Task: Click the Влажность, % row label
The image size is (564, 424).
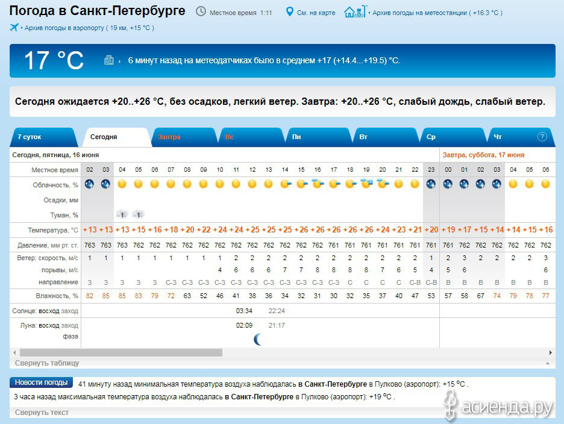Action: point(57,296)
